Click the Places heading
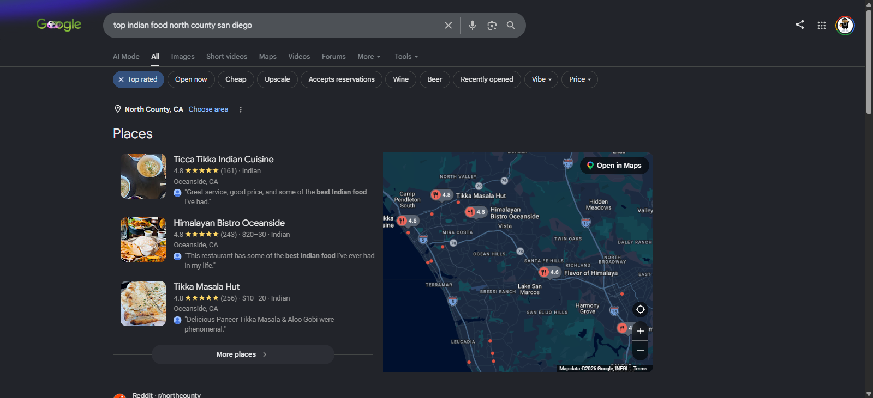 click(x=133, y=134)
